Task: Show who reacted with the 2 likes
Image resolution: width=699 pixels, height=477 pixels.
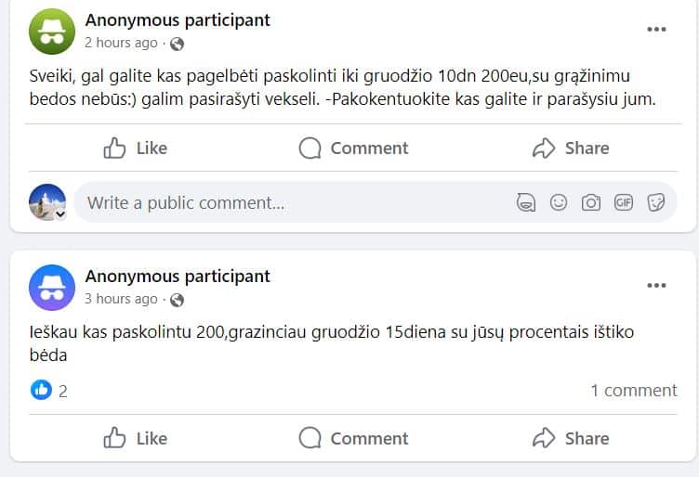Action: pos(50,391)
